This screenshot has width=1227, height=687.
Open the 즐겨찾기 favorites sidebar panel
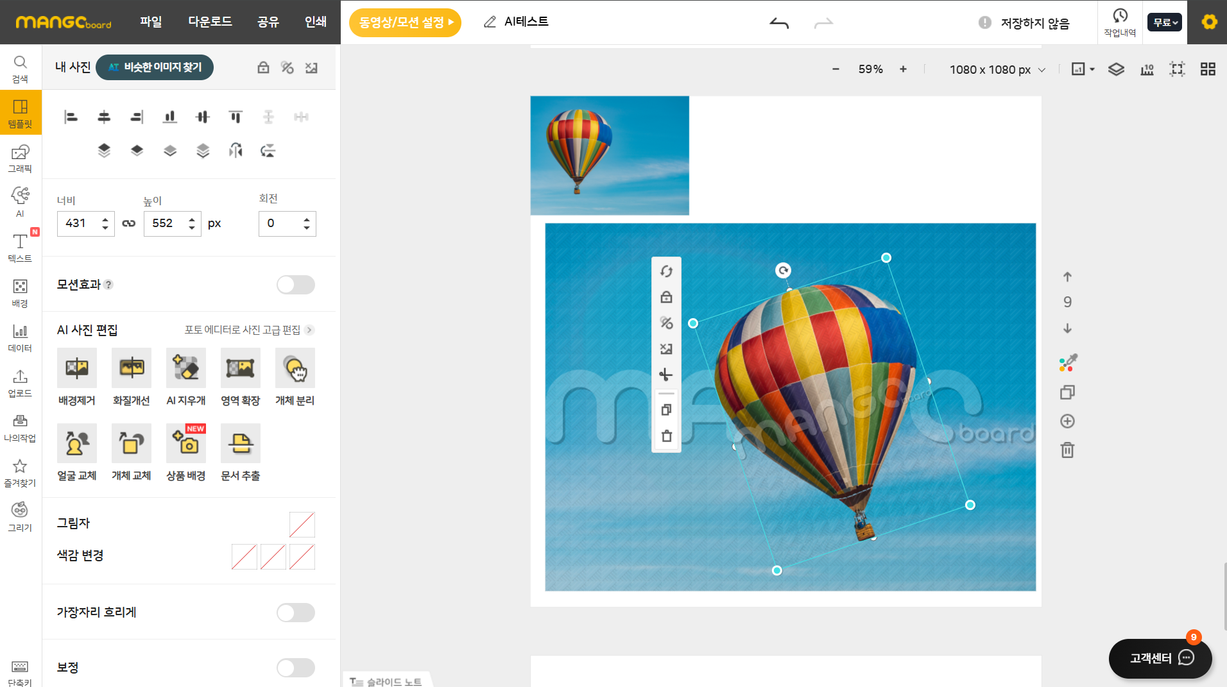tap(21, 472)
